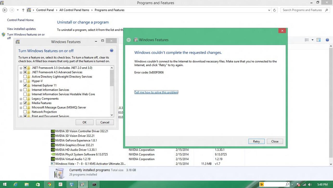Expand .NET Framework 4.5 Advanced Services node
333x188 pixels.
[21, 73]
